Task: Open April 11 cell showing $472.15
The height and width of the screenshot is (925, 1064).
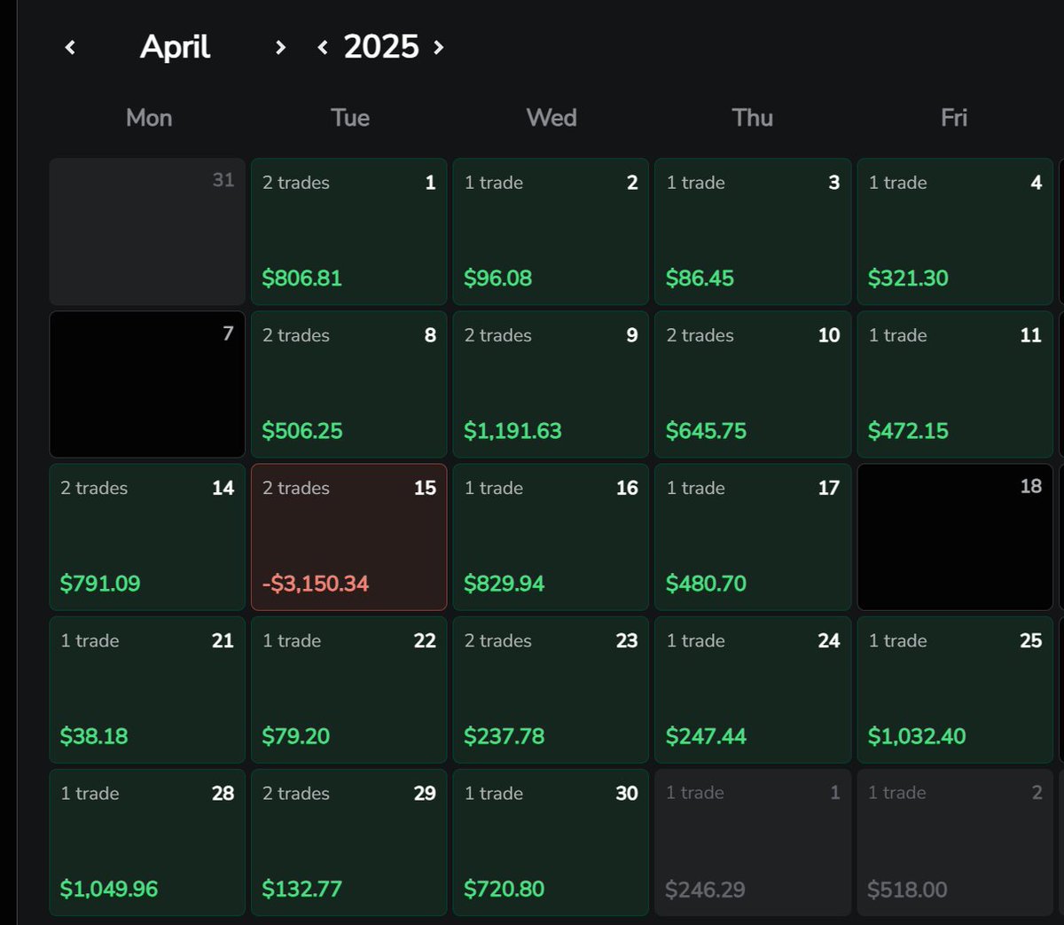Action: click(955, 384)
